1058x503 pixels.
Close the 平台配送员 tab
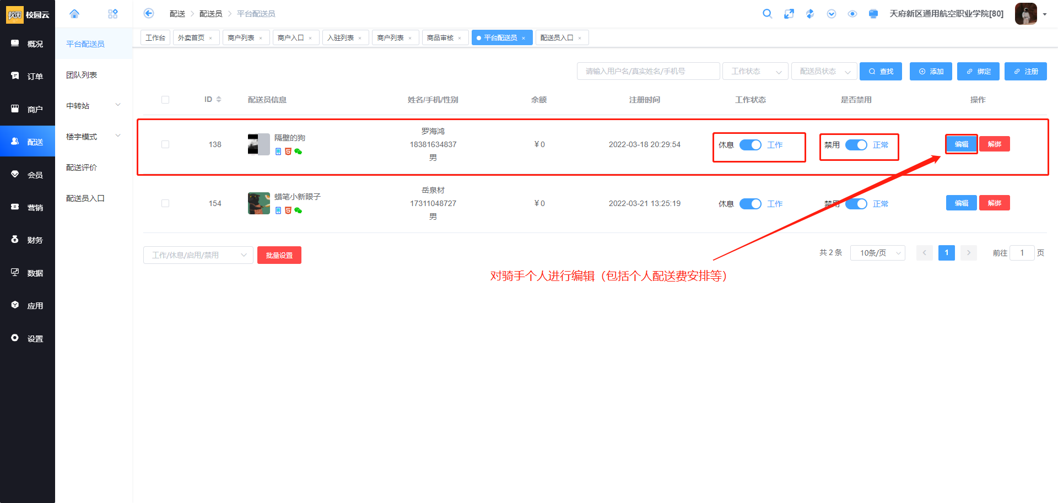[x=523, y=38]
